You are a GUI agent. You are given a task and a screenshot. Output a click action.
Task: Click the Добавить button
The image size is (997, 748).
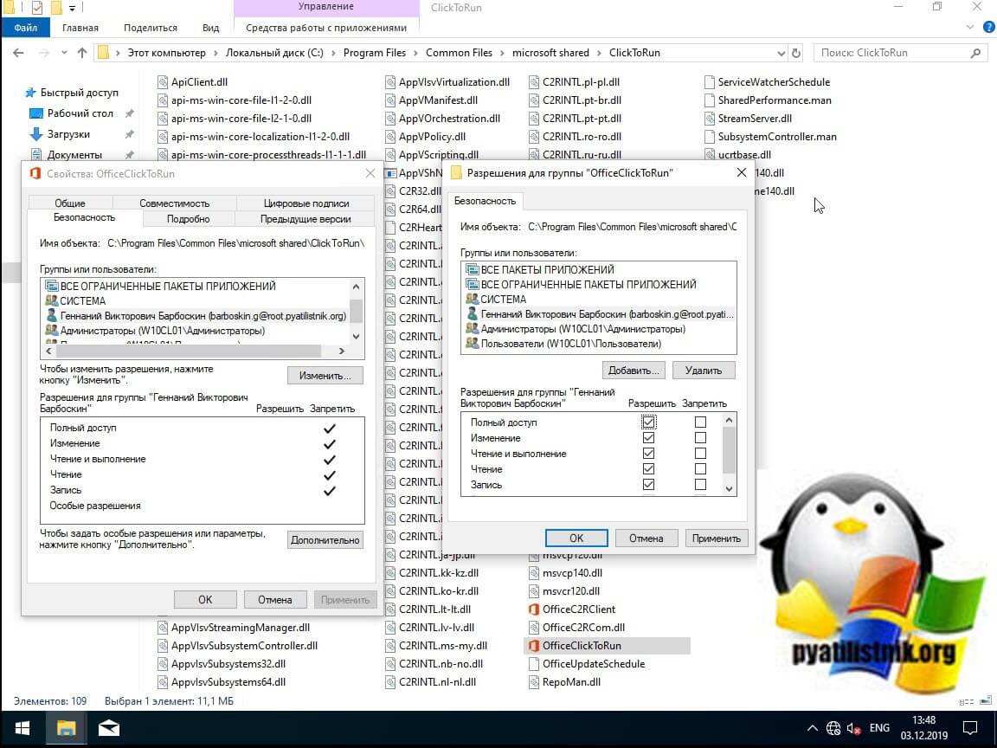click(634, 371)
